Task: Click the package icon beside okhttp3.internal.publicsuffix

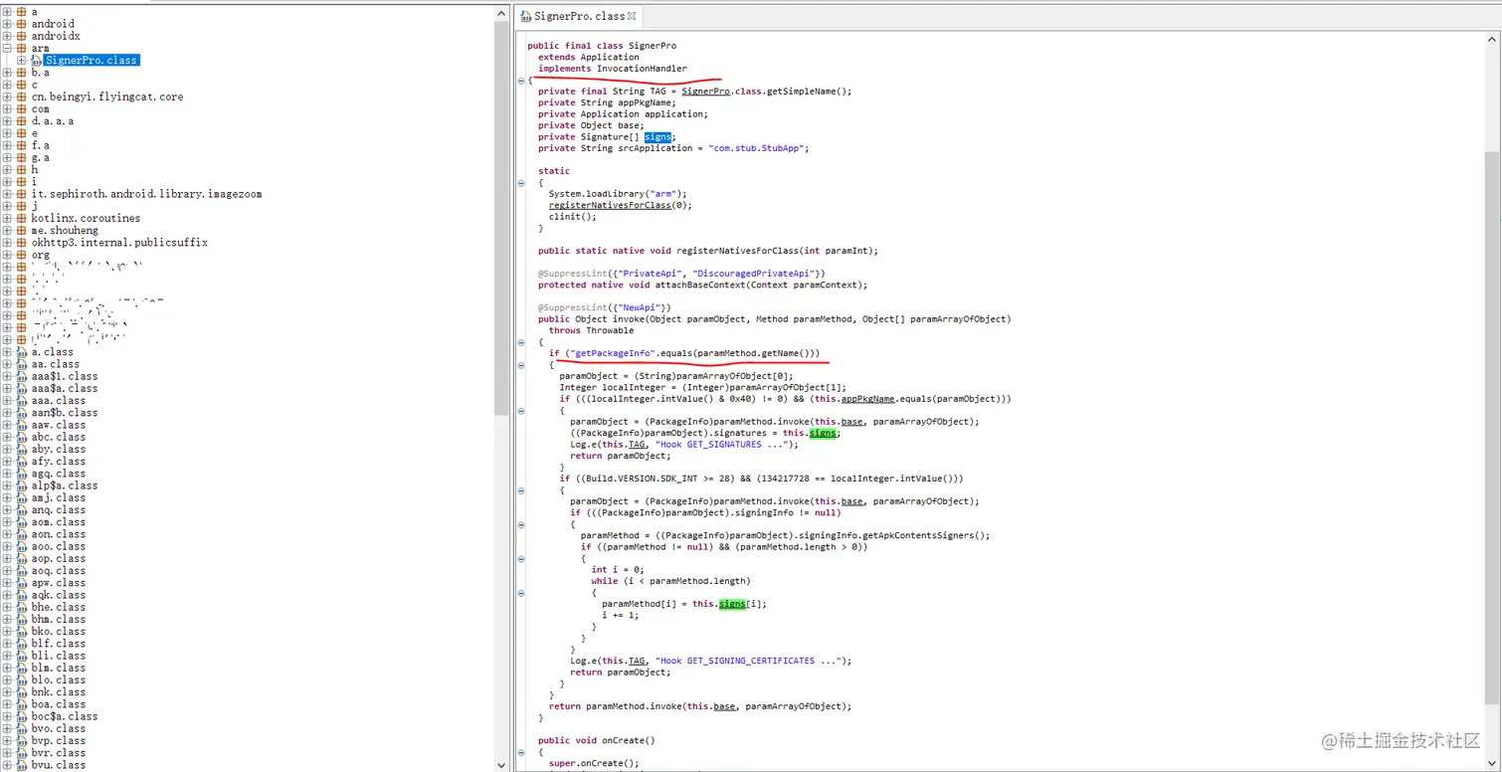Action: [22, 243]
